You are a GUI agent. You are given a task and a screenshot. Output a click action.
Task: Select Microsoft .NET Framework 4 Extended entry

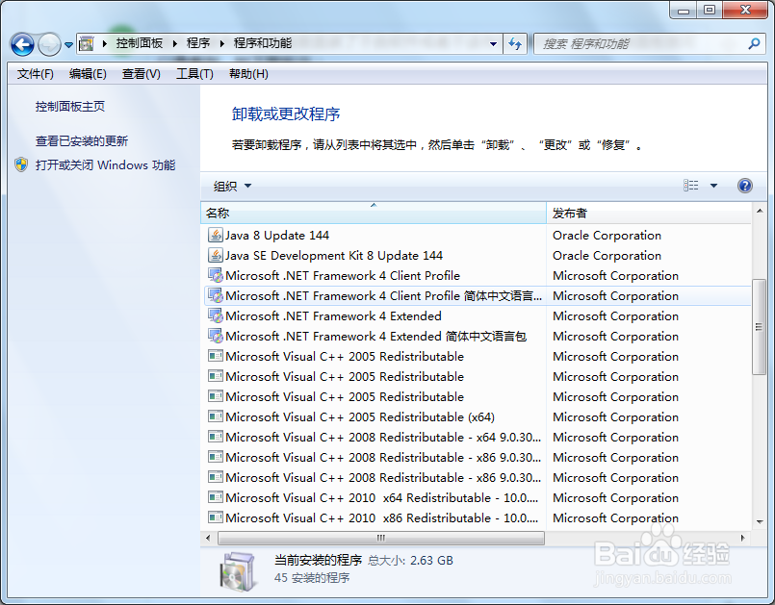(477, 316)
